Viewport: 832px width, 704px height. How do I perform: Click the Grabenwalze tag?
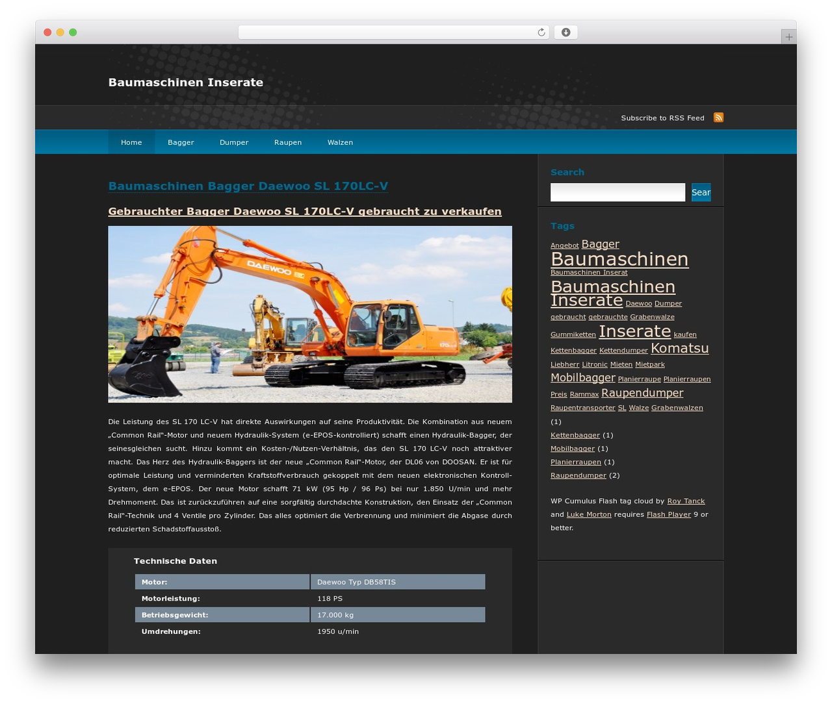[652, 317]
